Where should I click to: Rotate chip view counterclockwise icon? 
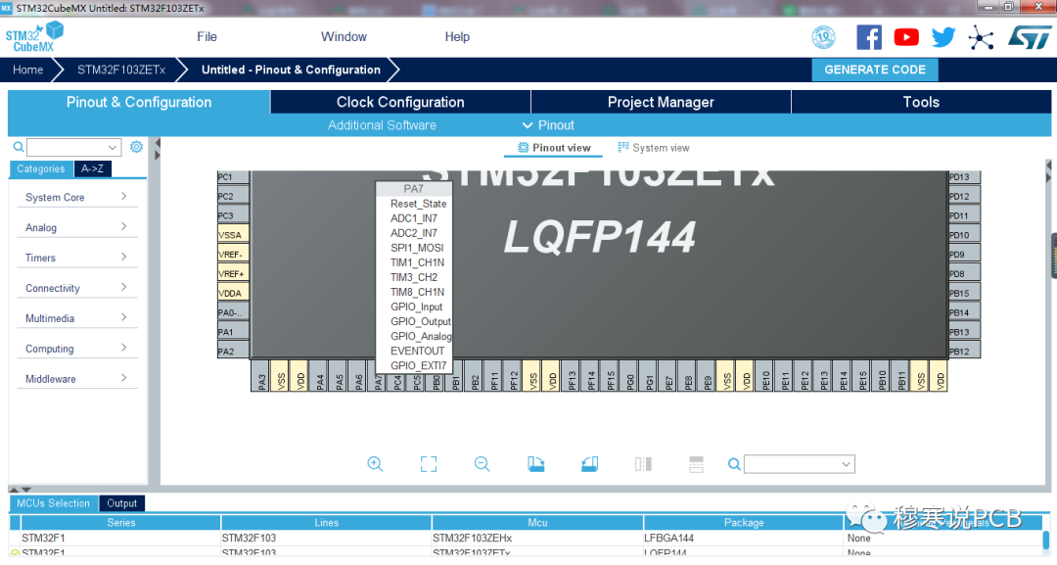coord(589,464)
